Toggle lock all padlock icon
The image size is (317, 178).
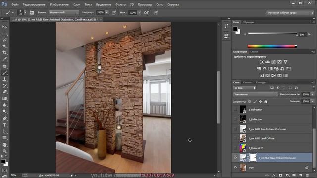266,102
